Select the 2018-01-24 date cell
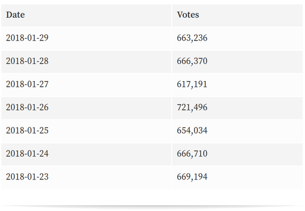Viewport: 305px width, 211px height. [86, 155]
